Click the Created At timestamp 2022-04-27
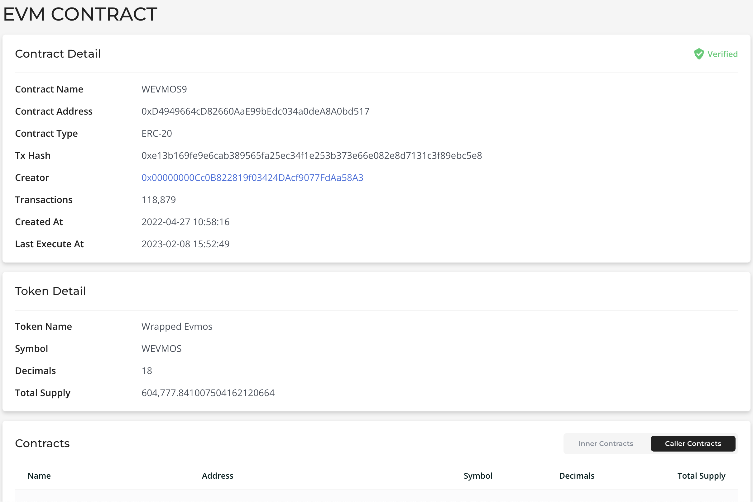Image resolution: width=753 pixels, height=502 pixels. click(x=185, y=221)
